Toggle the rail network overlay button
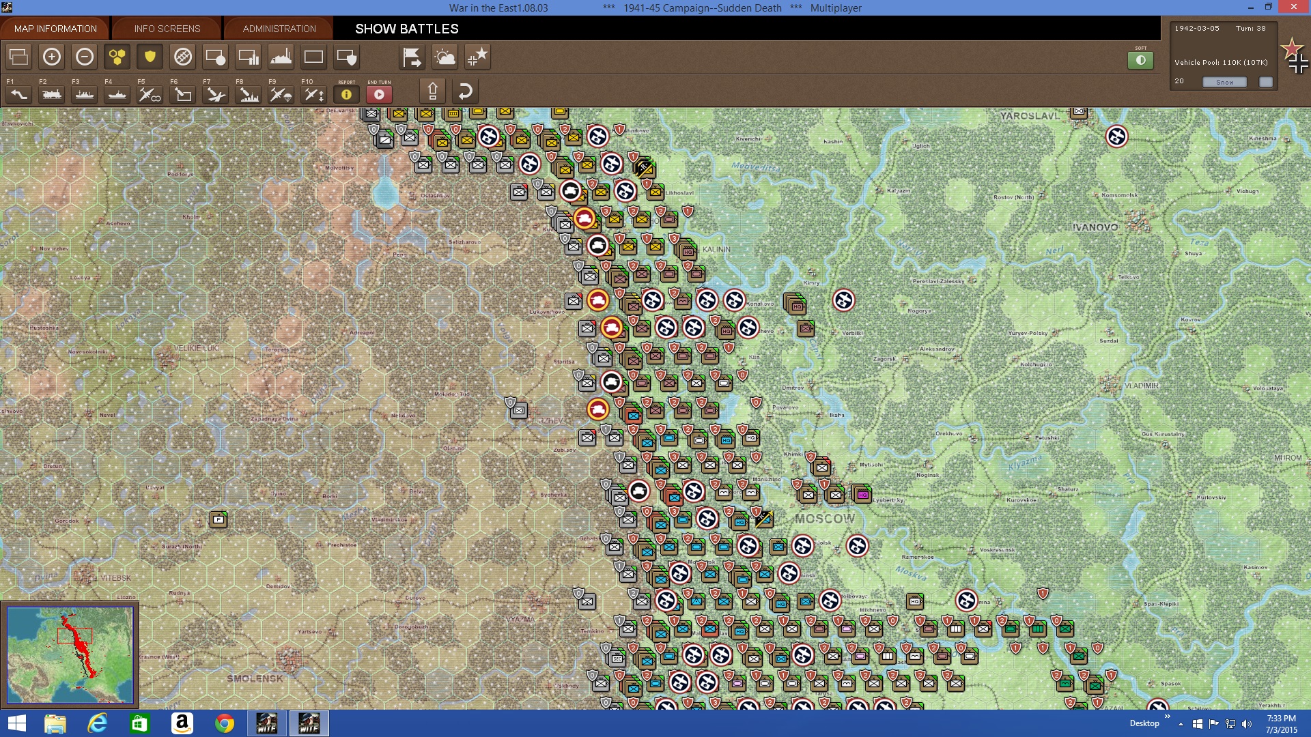 [183, 57]
